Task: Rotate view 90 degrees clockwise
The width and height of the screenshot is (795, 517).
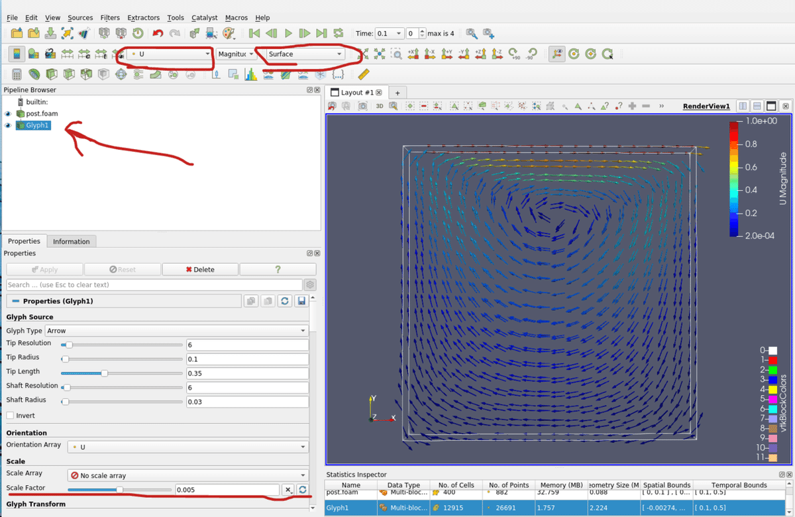Action: [x=515, y=54]
